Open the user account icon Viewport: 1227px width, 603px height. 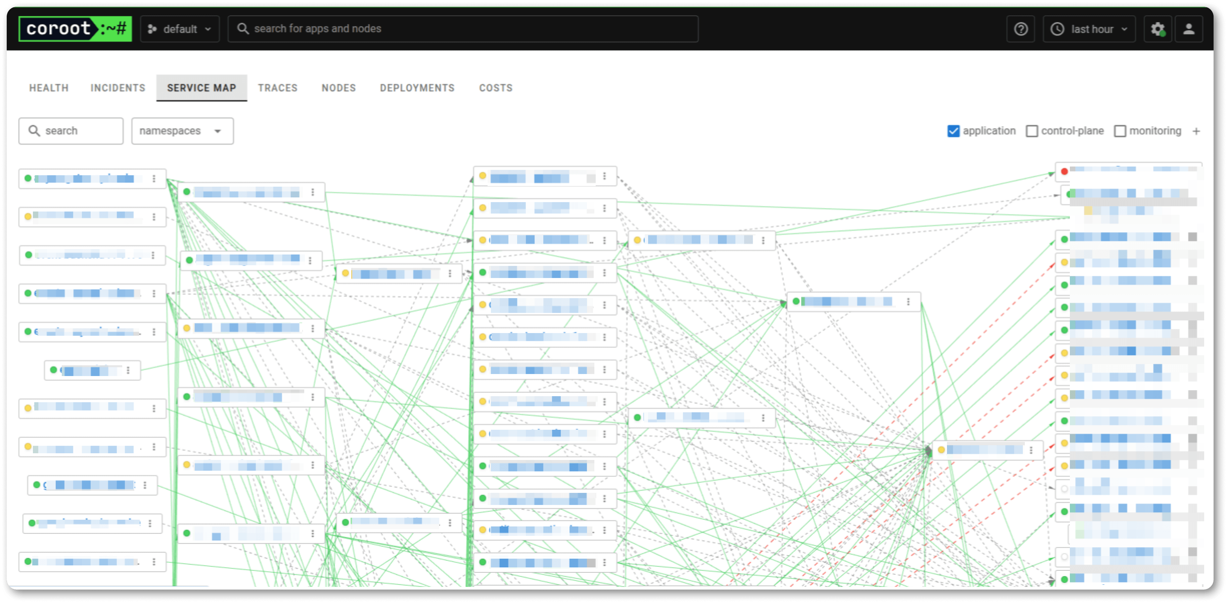point(1188,29)
